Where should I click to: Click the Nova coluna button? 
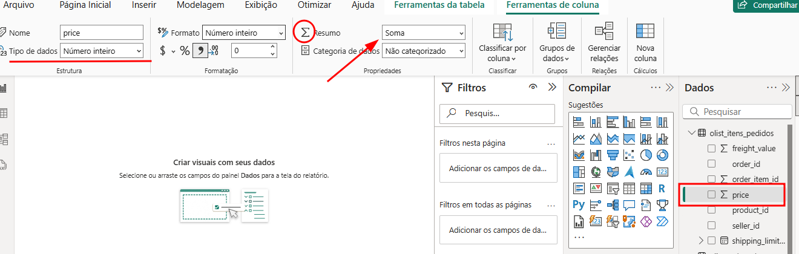645,42
